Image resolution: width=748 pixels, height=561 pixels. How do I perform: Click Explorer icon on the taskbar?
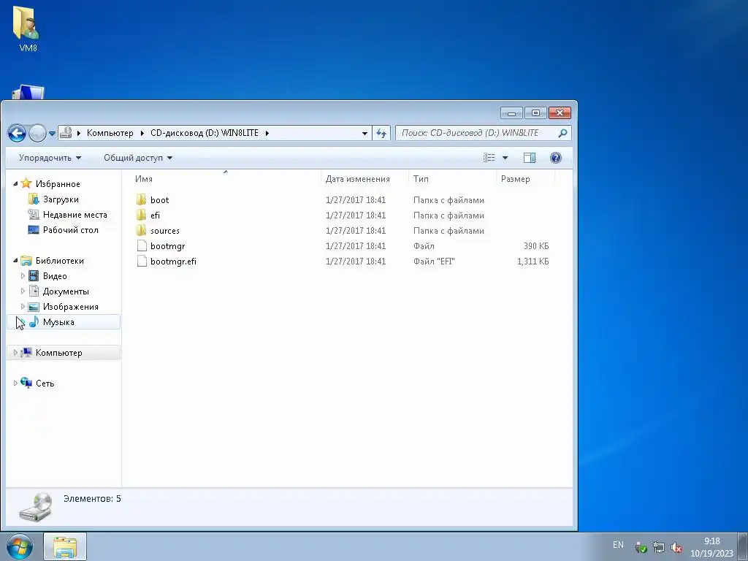click(x=65, y=546)
